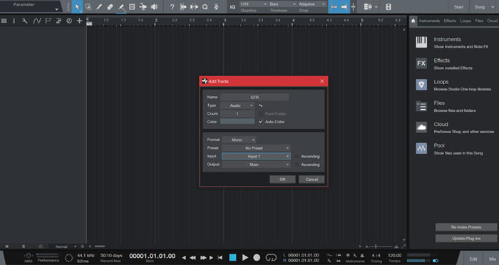Switch to Files browser tab
Image resolution: width=499 pixels, height=265 pixels.
479,21
